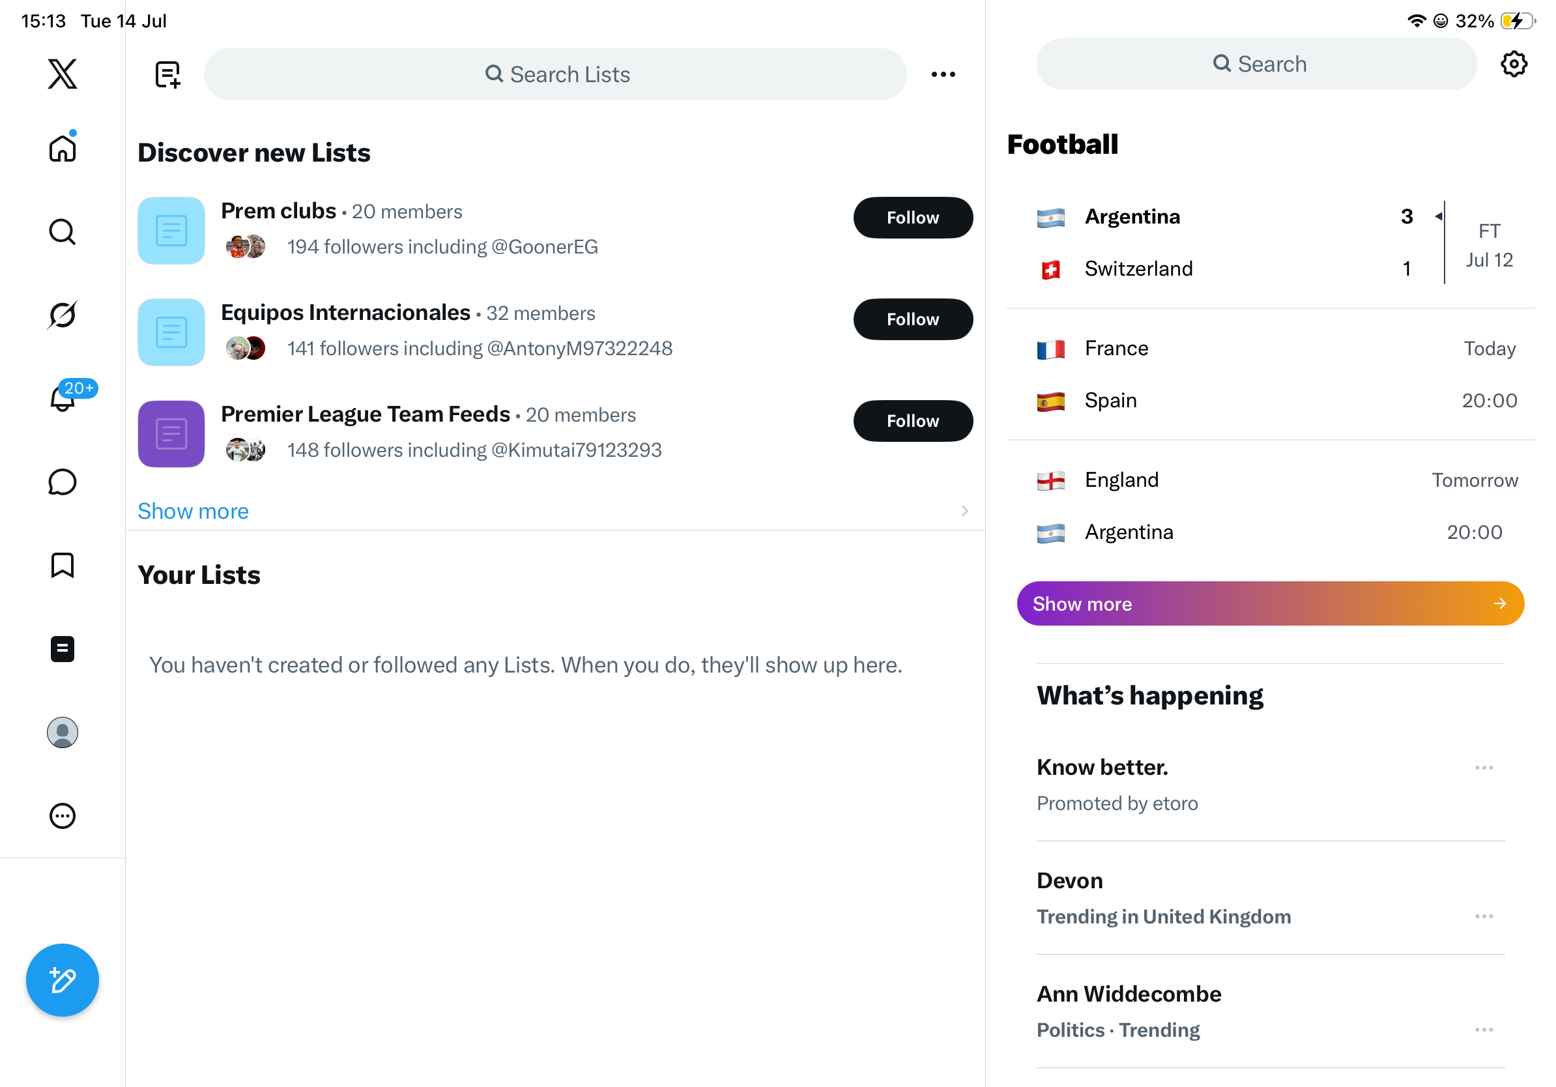
Task: Follow the Equipos Internacionales list
Action: tap(913, 319)
